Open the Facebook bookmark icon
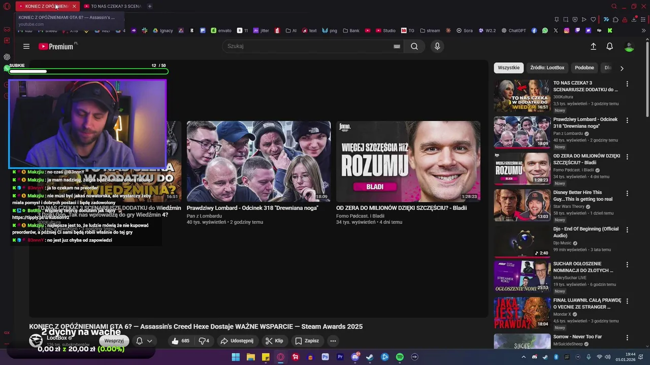This screenshot has width=650, height=365. click(534, 30)
